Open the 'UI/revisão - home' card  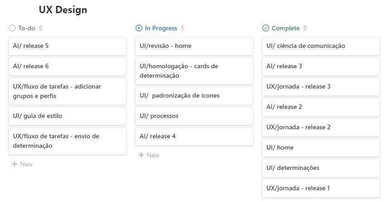194,46
